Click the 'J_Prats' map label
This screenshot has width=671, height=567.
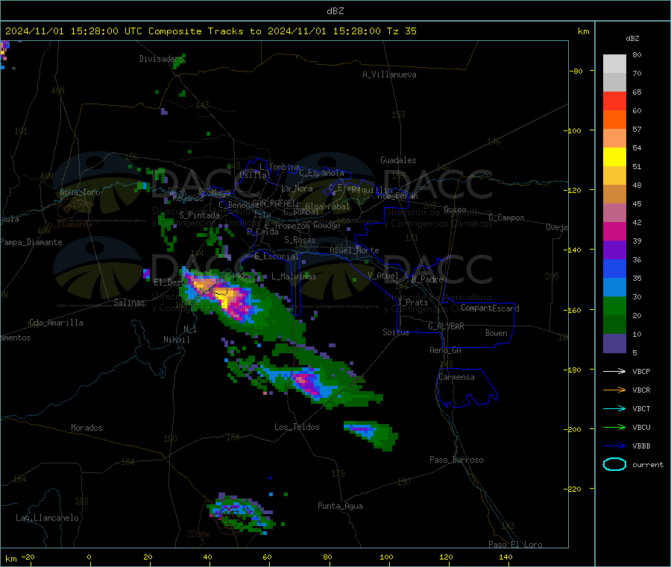point(412,302)
